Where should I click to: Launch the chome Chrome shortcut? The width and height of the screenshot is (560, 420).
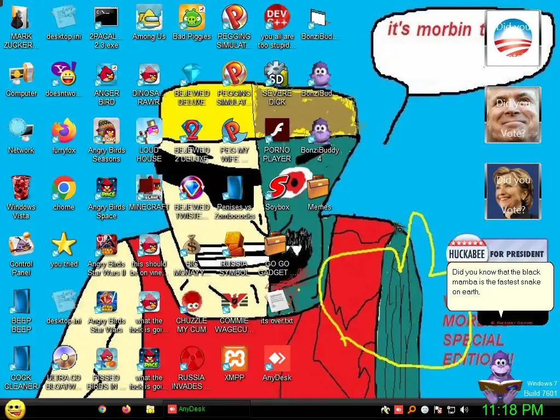(x=63, y=188)
